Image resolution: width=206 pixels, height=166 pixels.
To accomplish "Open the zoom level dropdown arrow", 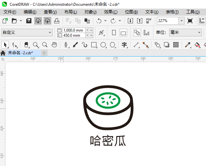I will [x=182, y=21].
